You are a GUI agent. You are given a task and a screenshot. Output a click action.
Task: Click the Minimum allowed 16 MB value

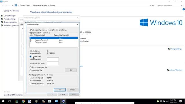49,78
